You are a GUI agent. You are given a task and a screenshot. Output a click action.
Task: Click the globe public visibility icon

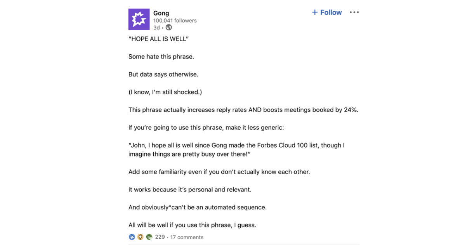pyautogui.click(x=168, y=28)
